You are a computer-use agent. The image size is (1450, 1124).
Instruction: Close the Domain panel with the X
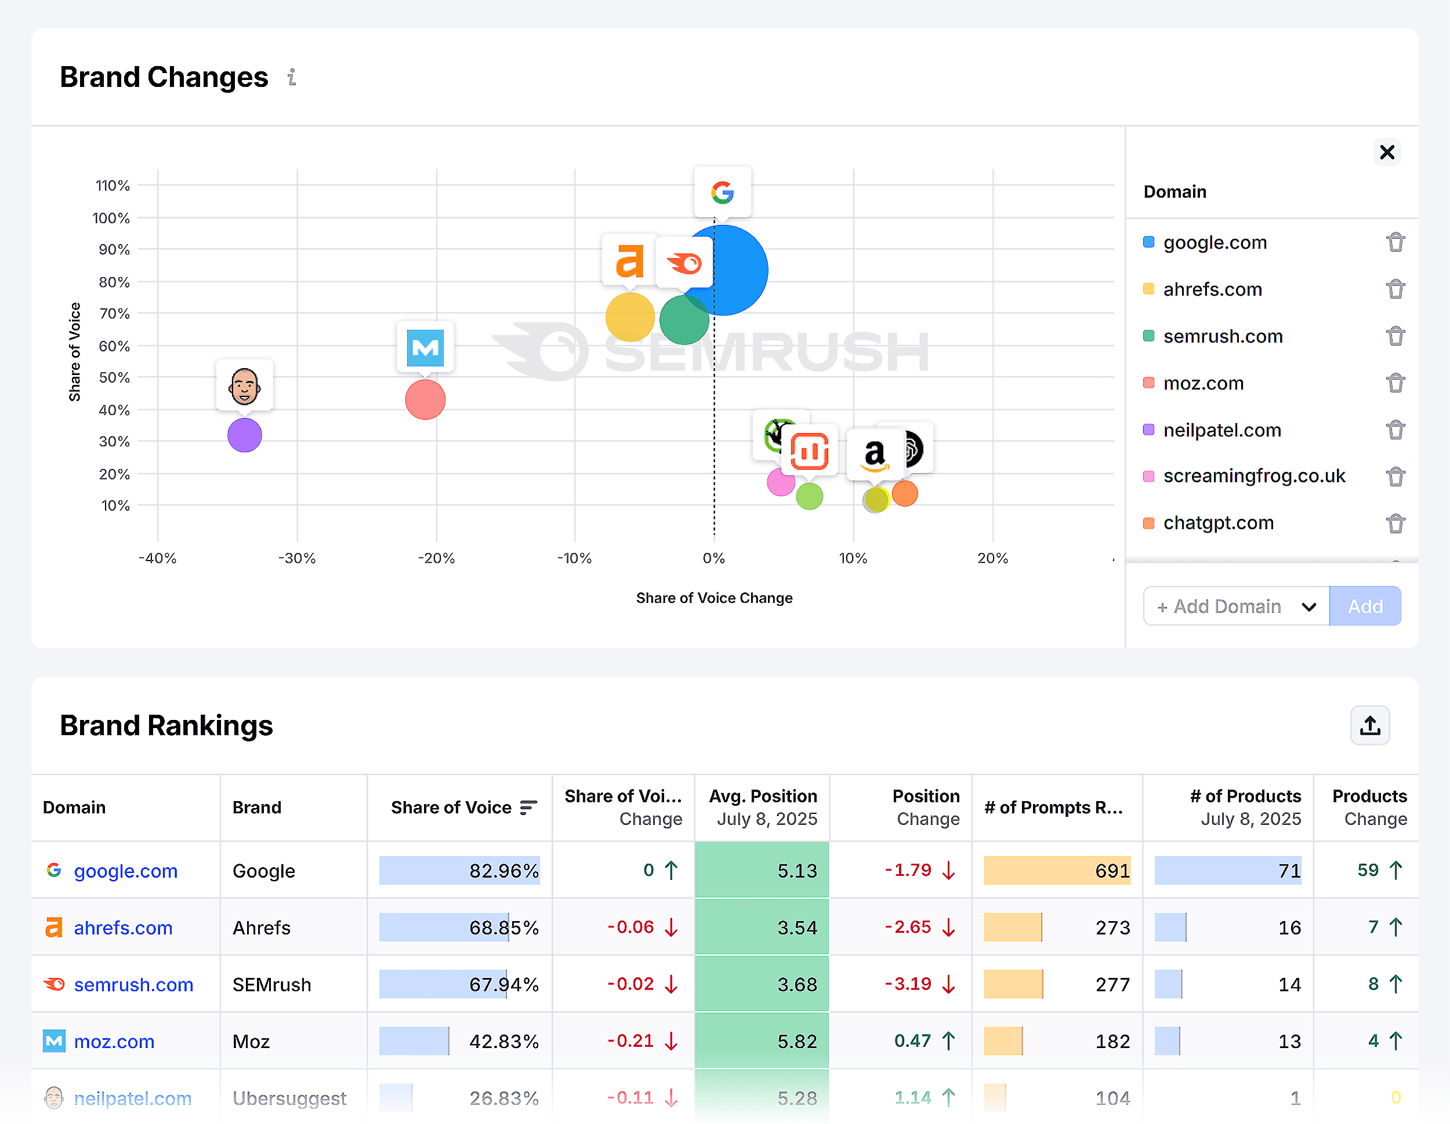point(1387,152)
